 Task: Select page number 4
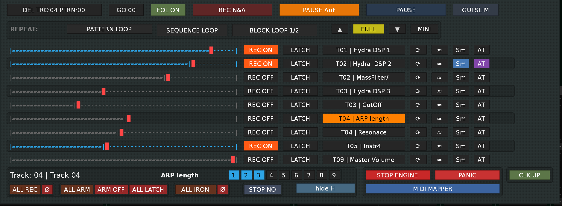271,175
